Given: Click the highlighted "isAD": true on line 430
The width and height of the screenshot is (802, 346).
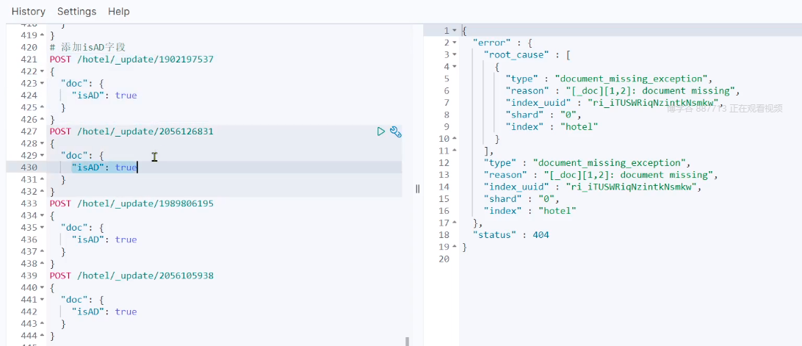Looking at the screenshot, I should [104, 167].
